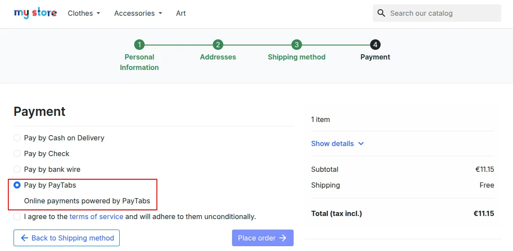Open the Clothes dropdown menu
The width and height of the screenshot is (513, 251).
click(84, 13)
